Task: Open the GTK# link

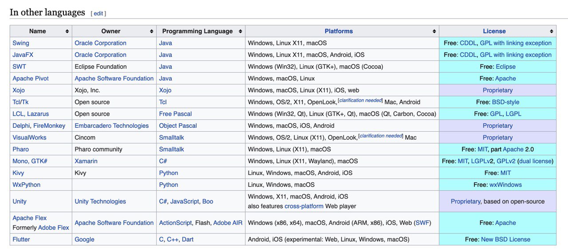Action: (39, 161)
